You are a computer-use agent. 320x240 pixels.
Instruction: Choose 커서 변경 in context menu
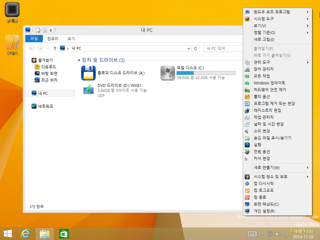click(x=277, y=158)
